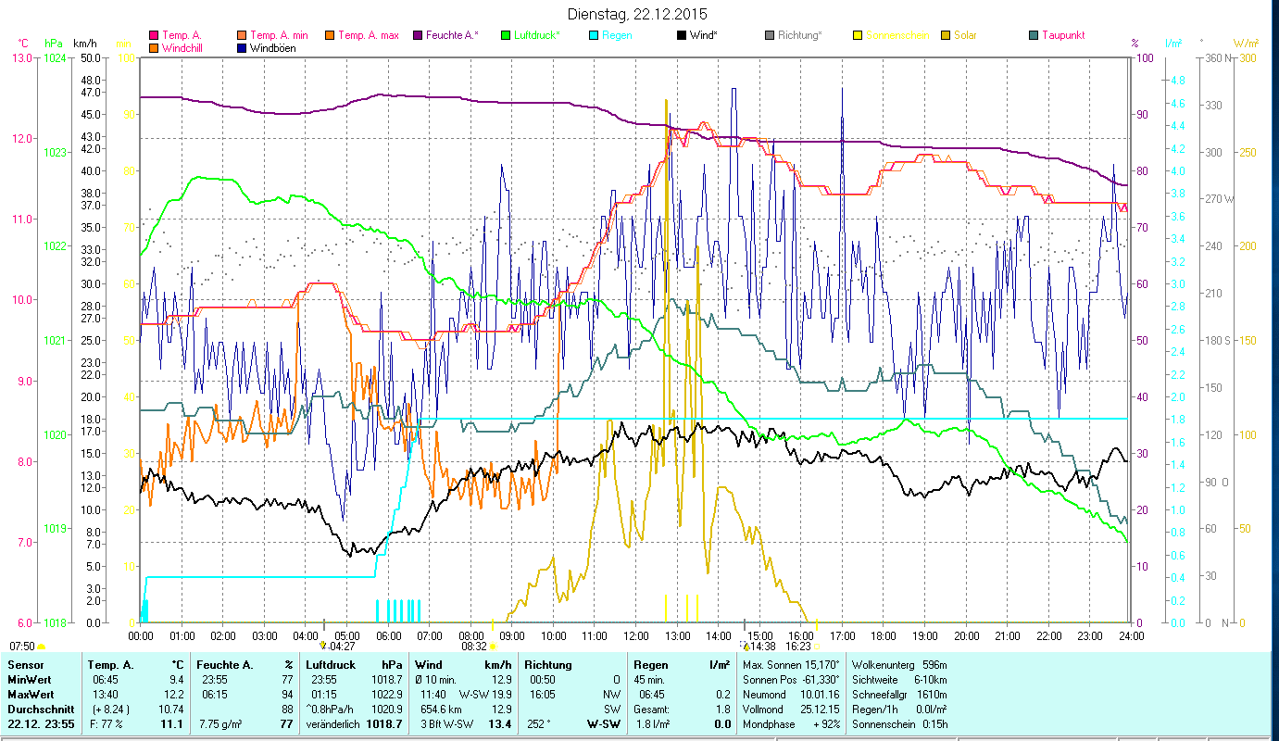Click the cyan Regen legend square

pyautogui.click(x=594, y=36)
